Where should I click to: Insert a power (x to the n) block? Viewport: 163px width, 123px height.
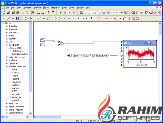[39, 19]
